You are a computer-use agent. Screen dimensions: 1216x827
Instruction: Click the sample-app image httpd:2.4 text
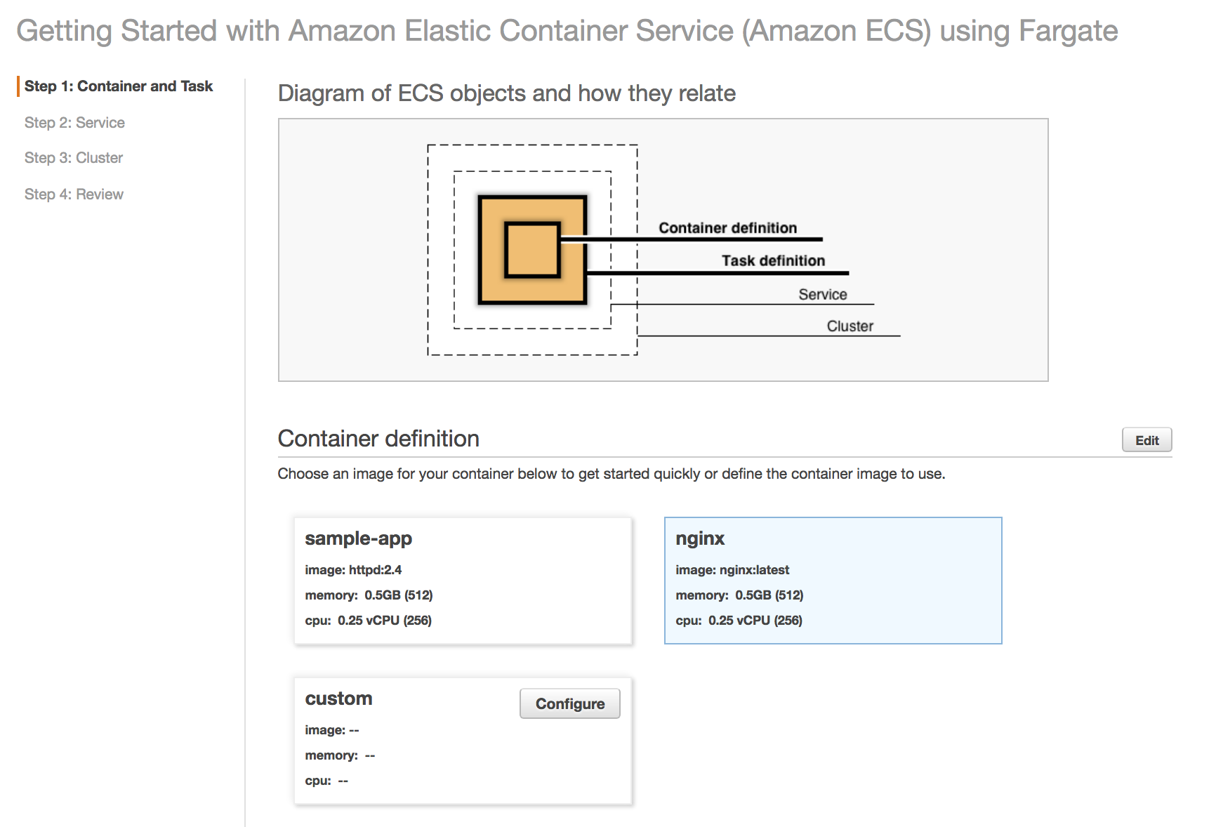[353, 570]
